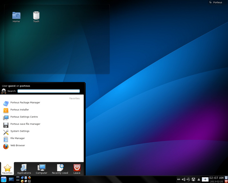228x183 pixels.
Task: Open the Computer tab in the launcher
Action: pyautogui.click(x=41, y=169)
